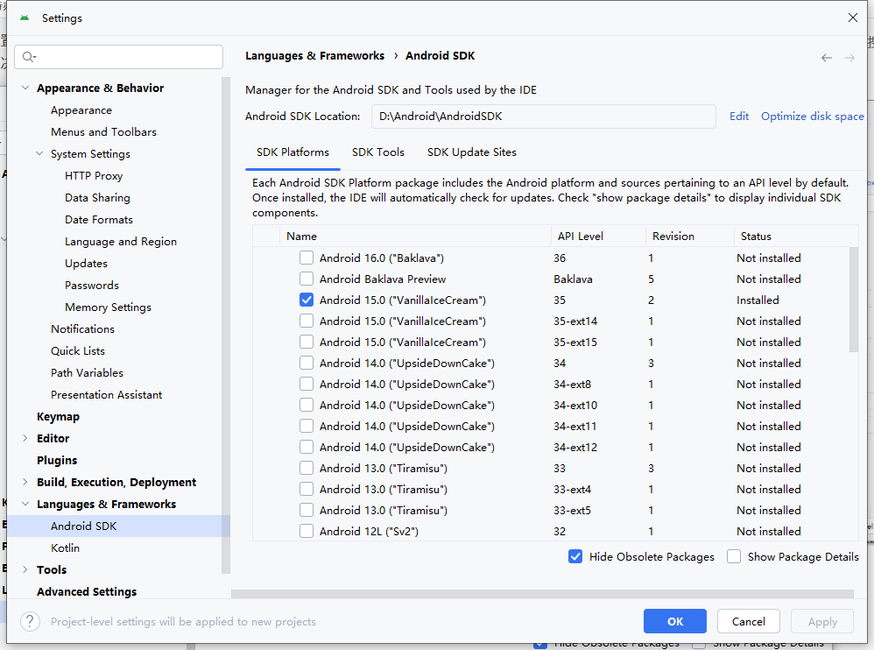Click the horizontal scrollbar at bottom
The image size is (874, 650).
(x=542, y=594)
